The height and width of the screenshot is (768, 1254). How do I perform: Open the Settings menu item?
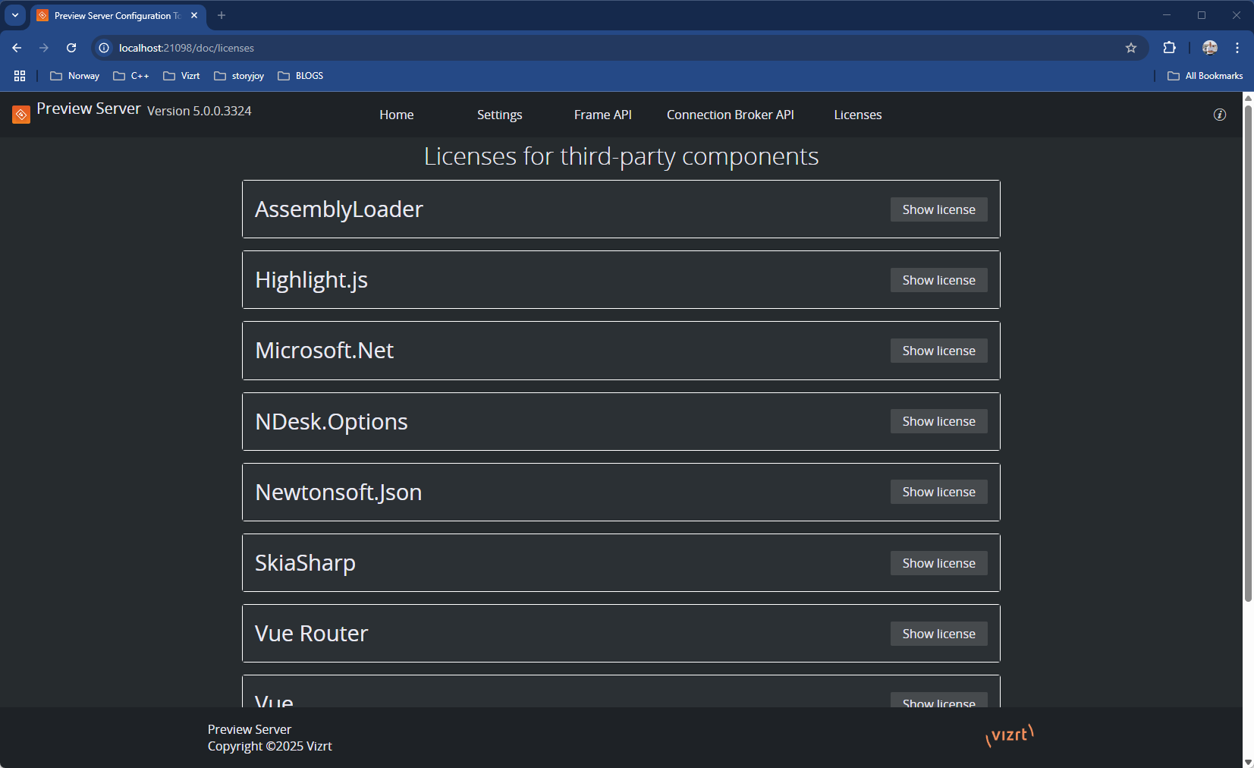[x=499, y=115]
